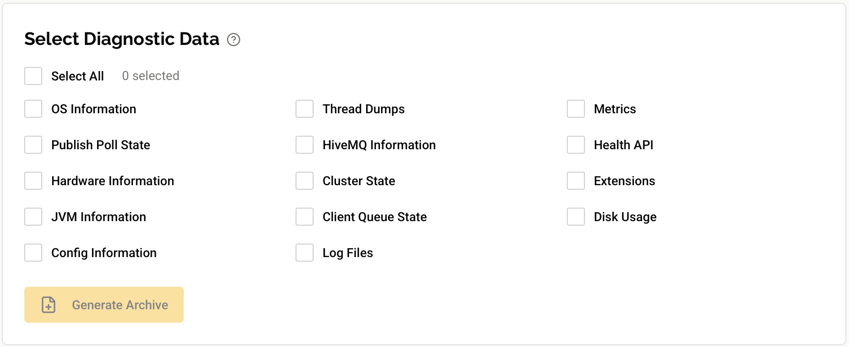Check Config Information

coord(33,253)
